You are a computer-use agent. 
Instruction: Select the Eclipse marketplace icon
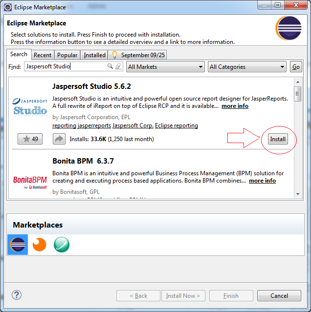tap(18, 245)
